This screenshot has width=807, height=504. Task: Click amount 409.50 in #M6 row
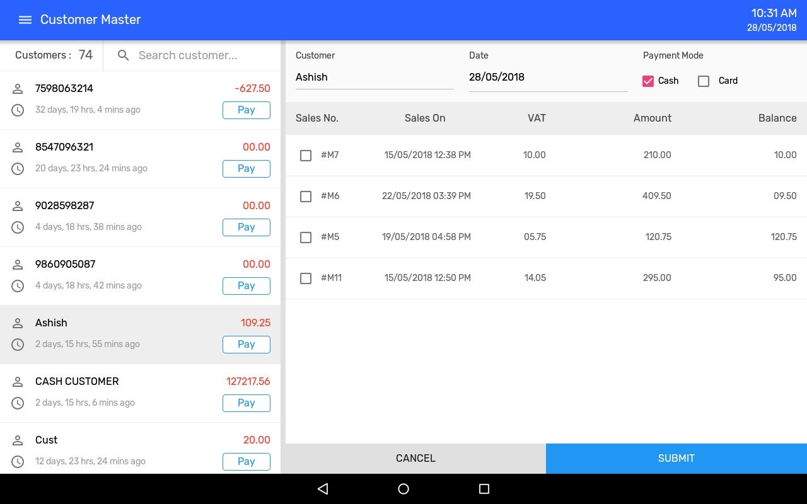(x=657, y=197)
